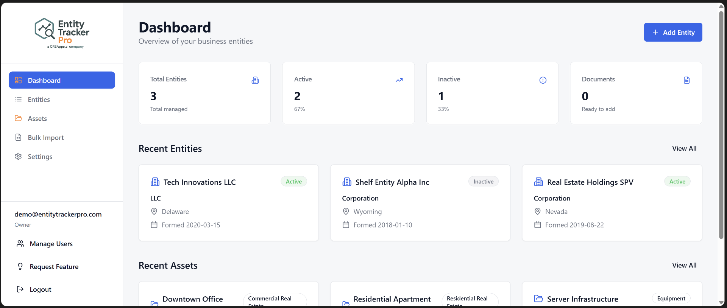The width and height of the screenshot is (727, 308).
Task: Click the document icon in Documents card
Action: (687, 80)
